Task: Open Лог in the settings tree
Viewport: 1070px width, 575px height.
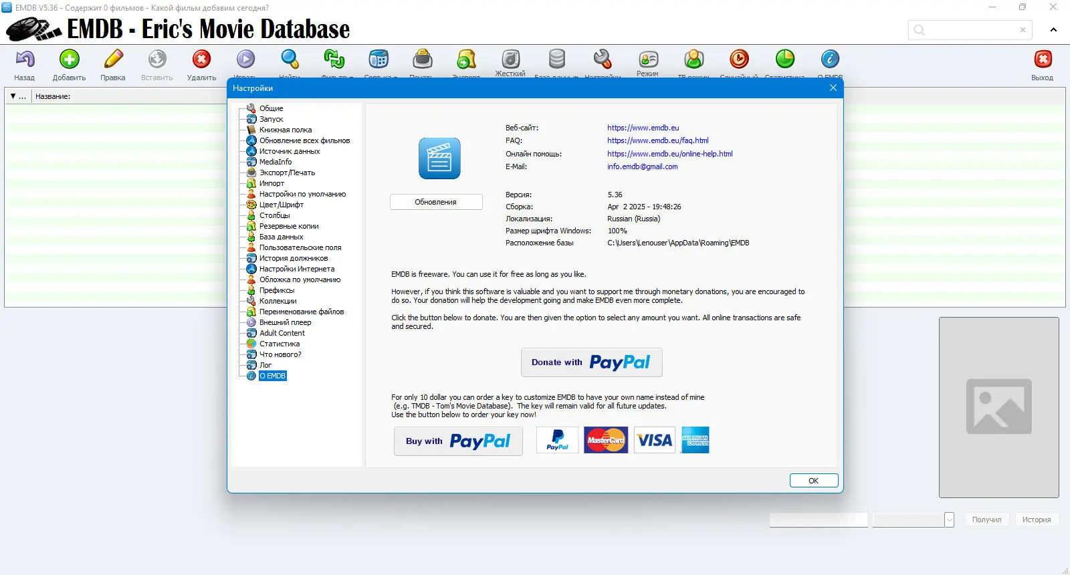Action: (265, 365)
